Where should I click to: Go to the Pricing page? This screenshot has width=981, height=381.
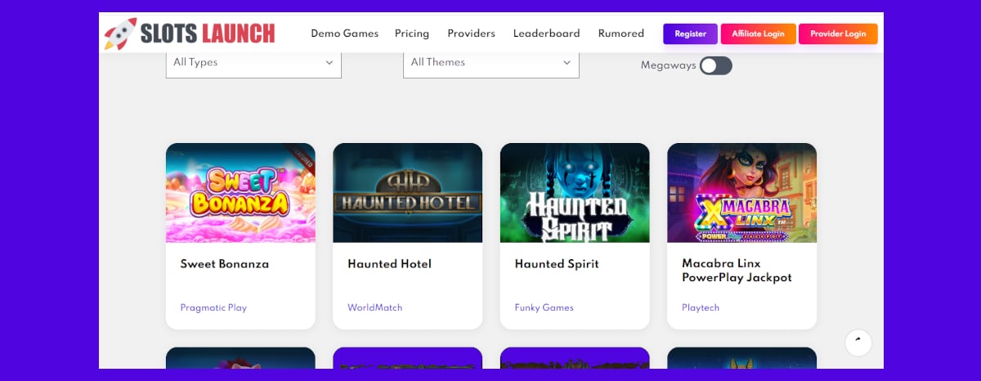(412, 34)
